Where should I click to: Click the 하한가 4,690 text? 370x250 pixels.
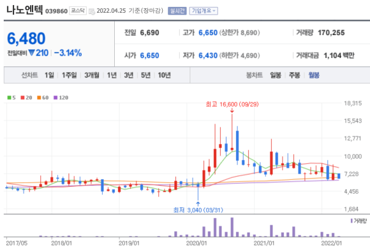pyautogui.click(x=240, y=55)
